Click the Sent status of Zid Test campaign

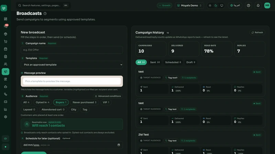click(x=257, y=135)
